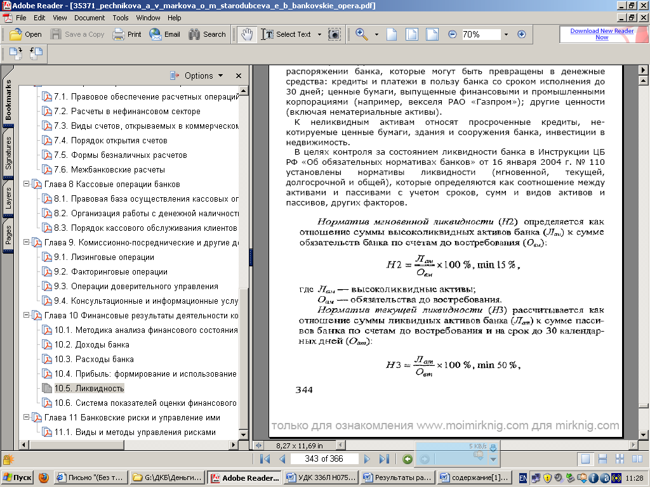Click the zoom in plus button

pyautogui.click(x=522, y=34)
